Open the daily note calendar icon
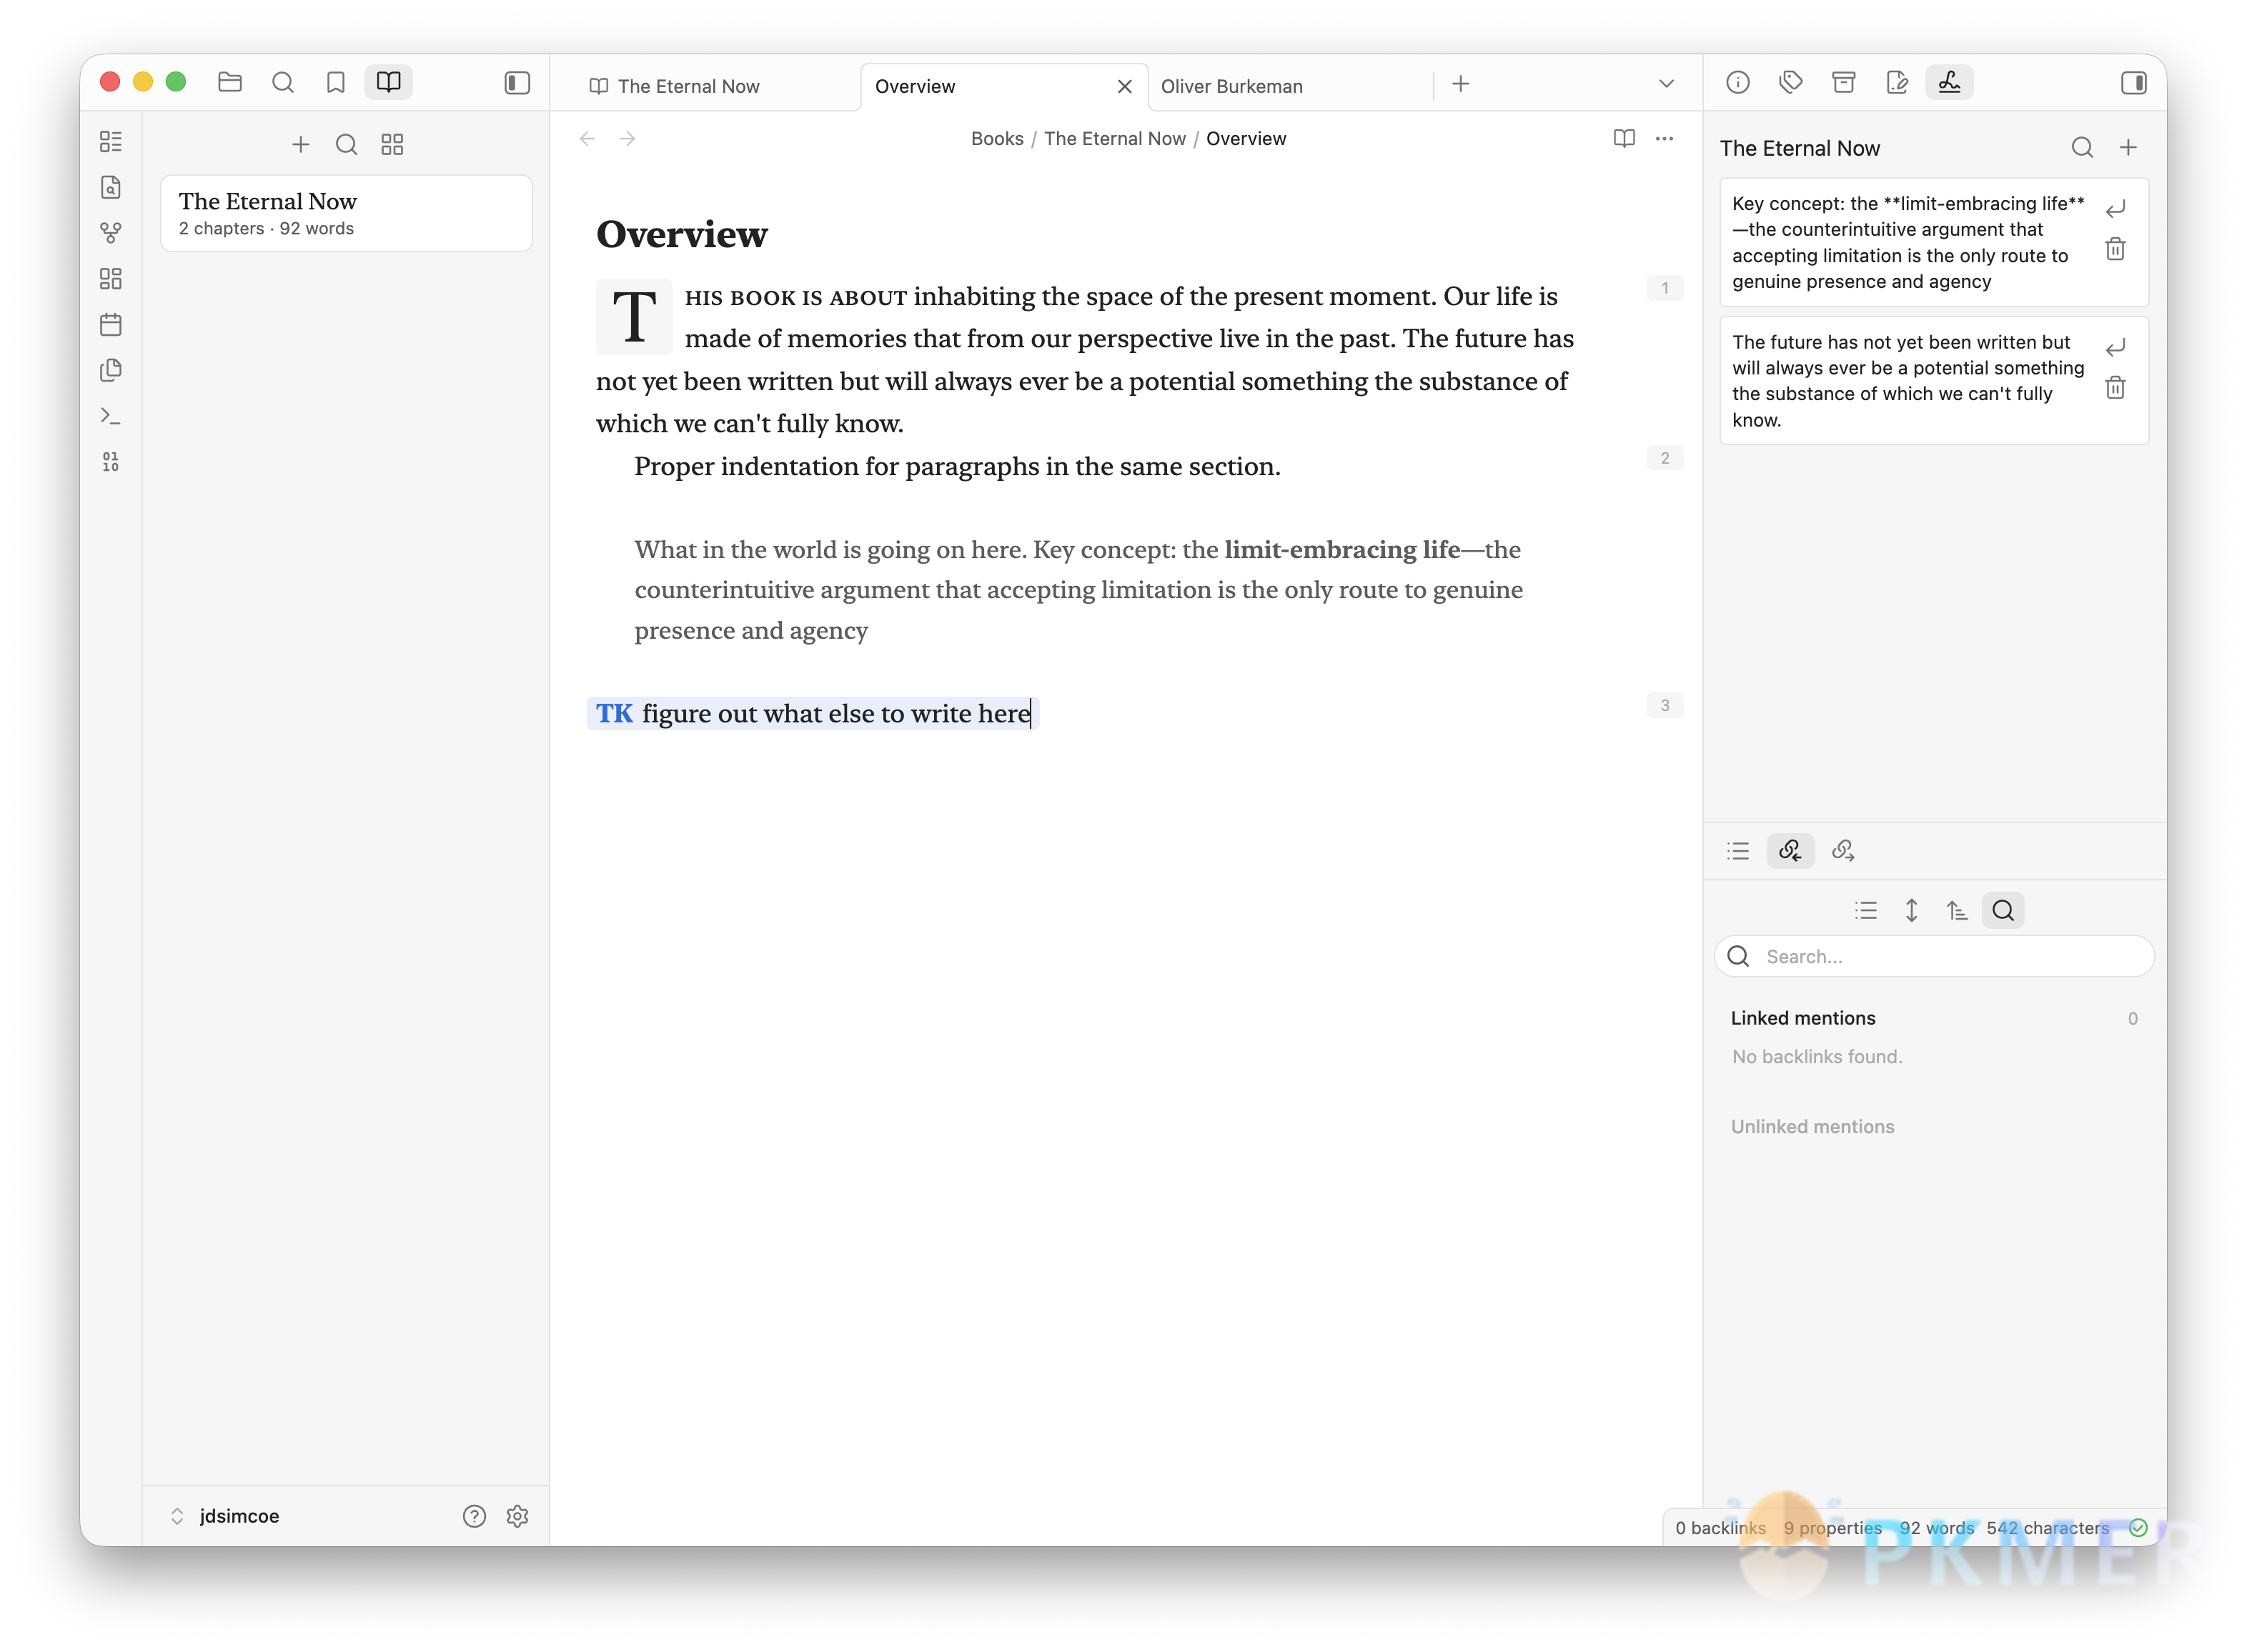Image resolution: width=2247 pixels, height=1652 pixels. pyautogui.click(x=111, y=325)
